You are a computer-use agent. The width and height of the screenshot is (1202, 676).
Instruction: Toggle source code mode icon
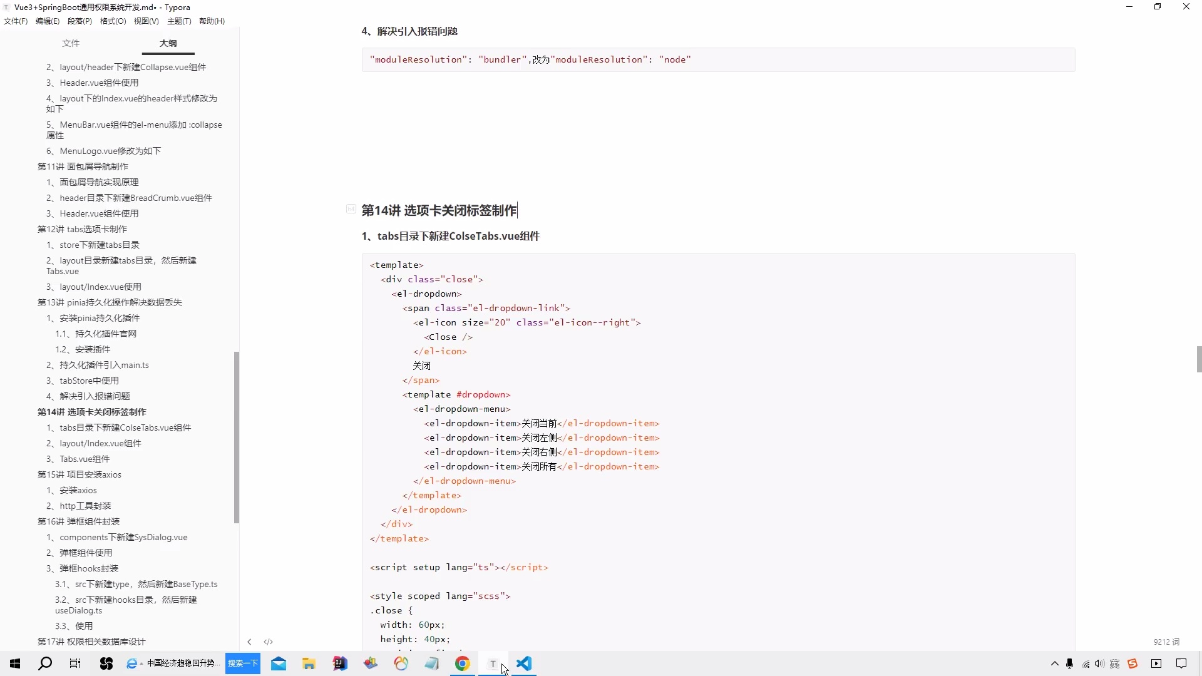[x=269, y=642]
